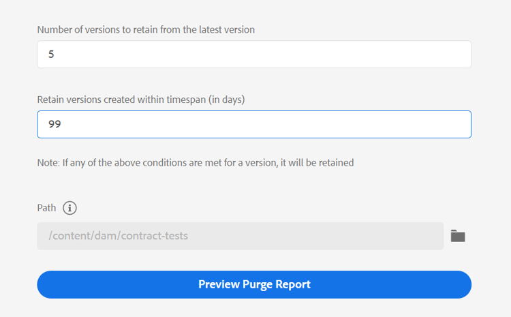Viewport: 511px width, 317px height.
Task: Focus the number of versions to retain field
Action: coord(254,55)
